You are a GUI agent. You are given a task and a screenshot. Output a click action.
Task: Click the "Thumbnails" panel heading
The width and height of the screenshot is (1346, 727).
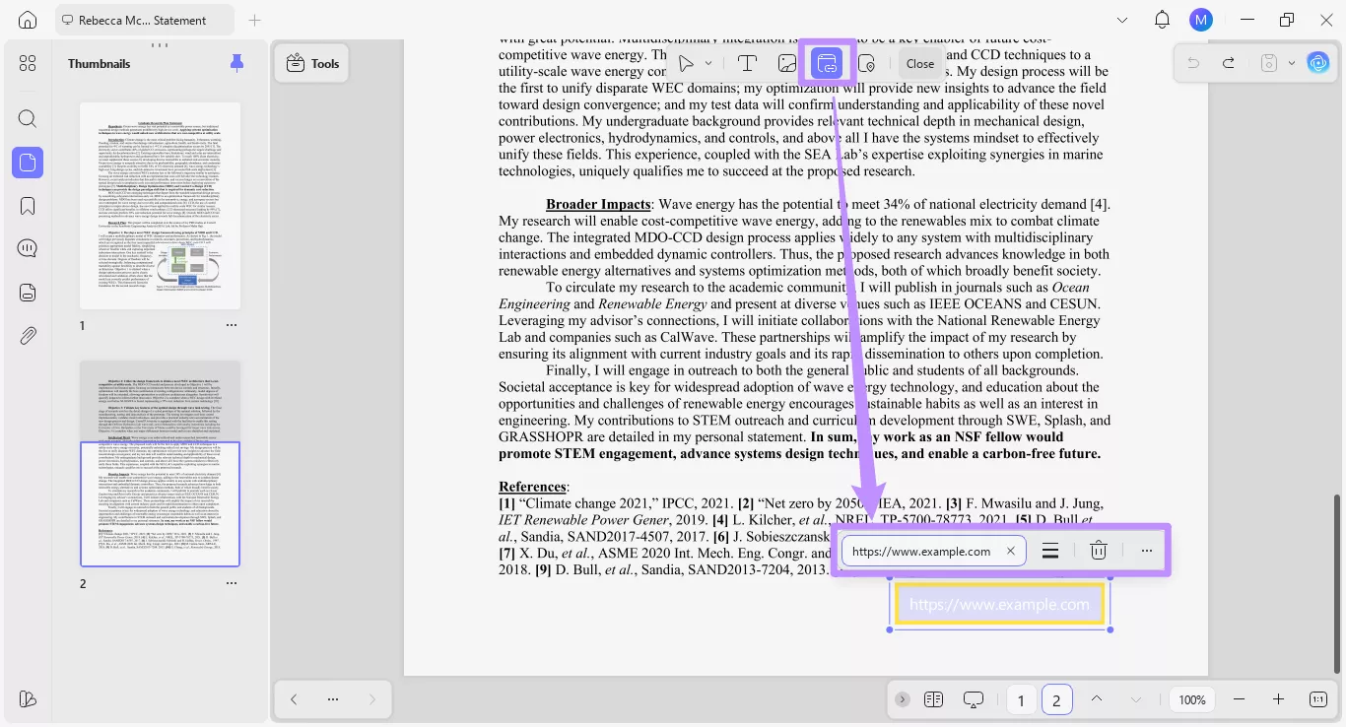point(100,64)
